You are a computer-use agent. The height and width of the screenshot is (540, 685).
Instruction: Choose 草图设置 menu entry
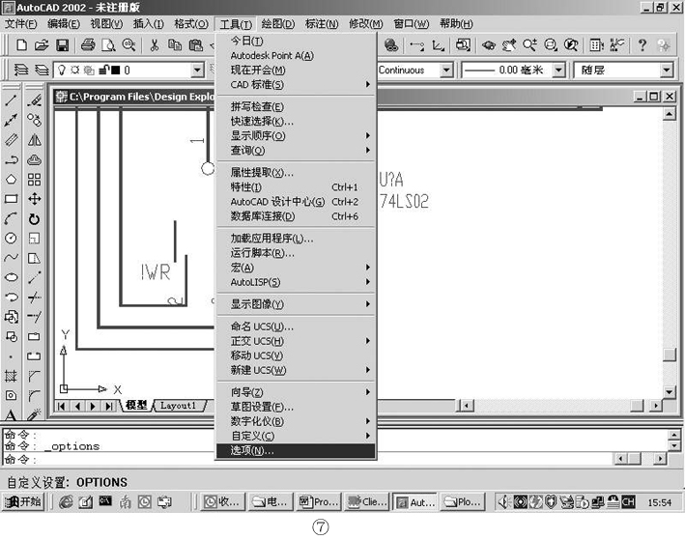(x=297, y=407)
